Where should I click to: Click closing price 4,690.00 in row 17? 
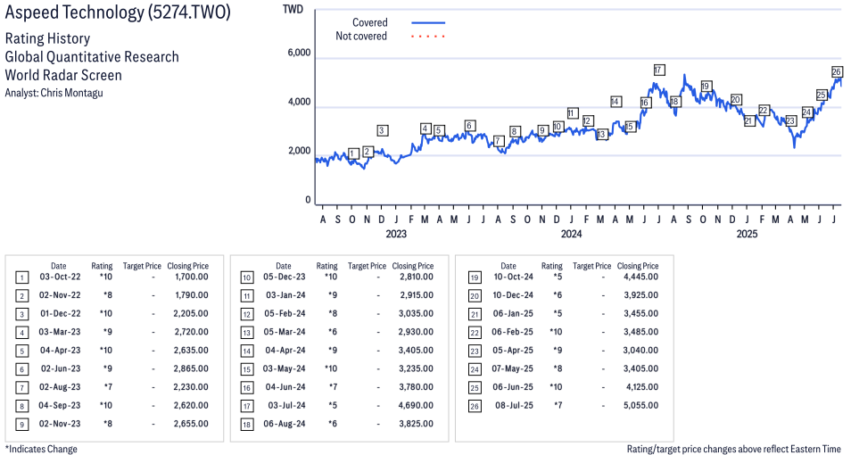pyautogui.click(x=417, y=406)
